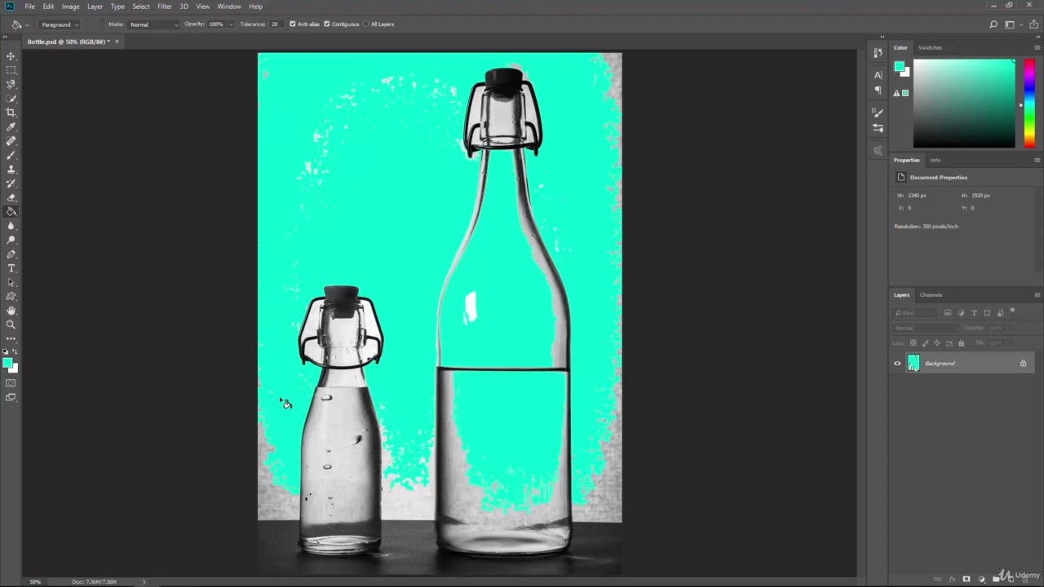Screen dimensions: 1044x587
Task: Toggle the type layer filter in Layers
Action: 974,313
